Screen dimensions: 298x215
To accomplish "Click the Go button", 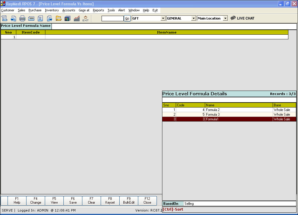I will click(x=127, y=18).
